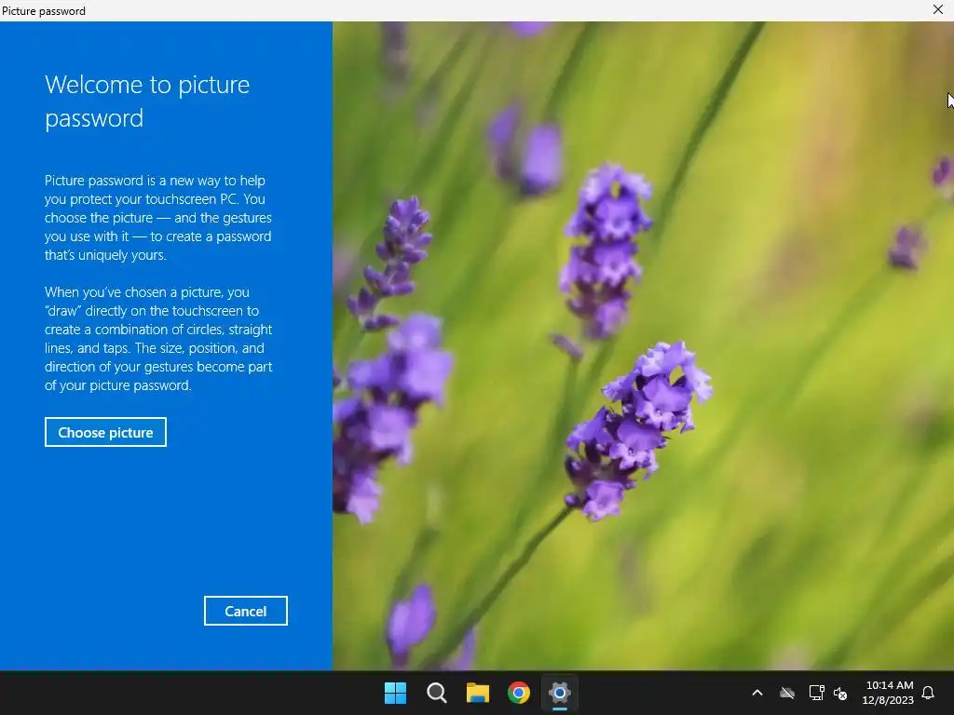Screen dimensions: 954x715
Task: Open the Windows Start menu
Action: (x=395, y=693)
